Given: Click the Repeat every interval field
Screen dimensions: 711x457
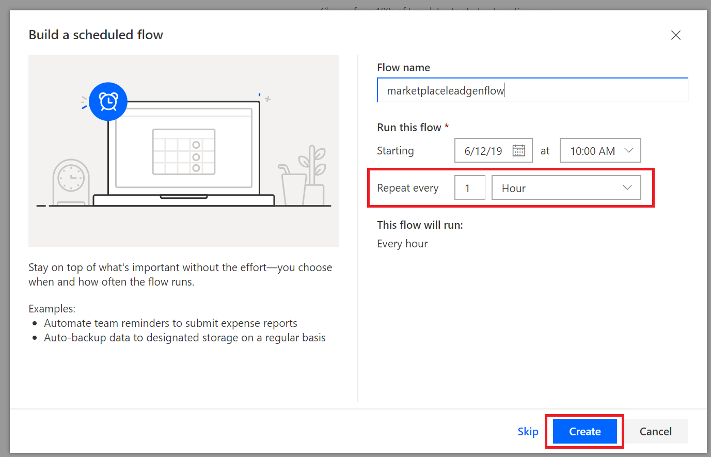Looking at the screenshot, I should click(x=469, y=187).
